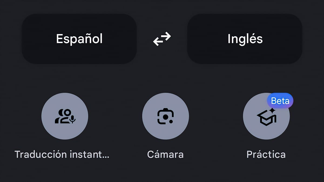Screen dimensions: 324x182
Task: Tap the purple Beta badge
Action: [280, 100]
